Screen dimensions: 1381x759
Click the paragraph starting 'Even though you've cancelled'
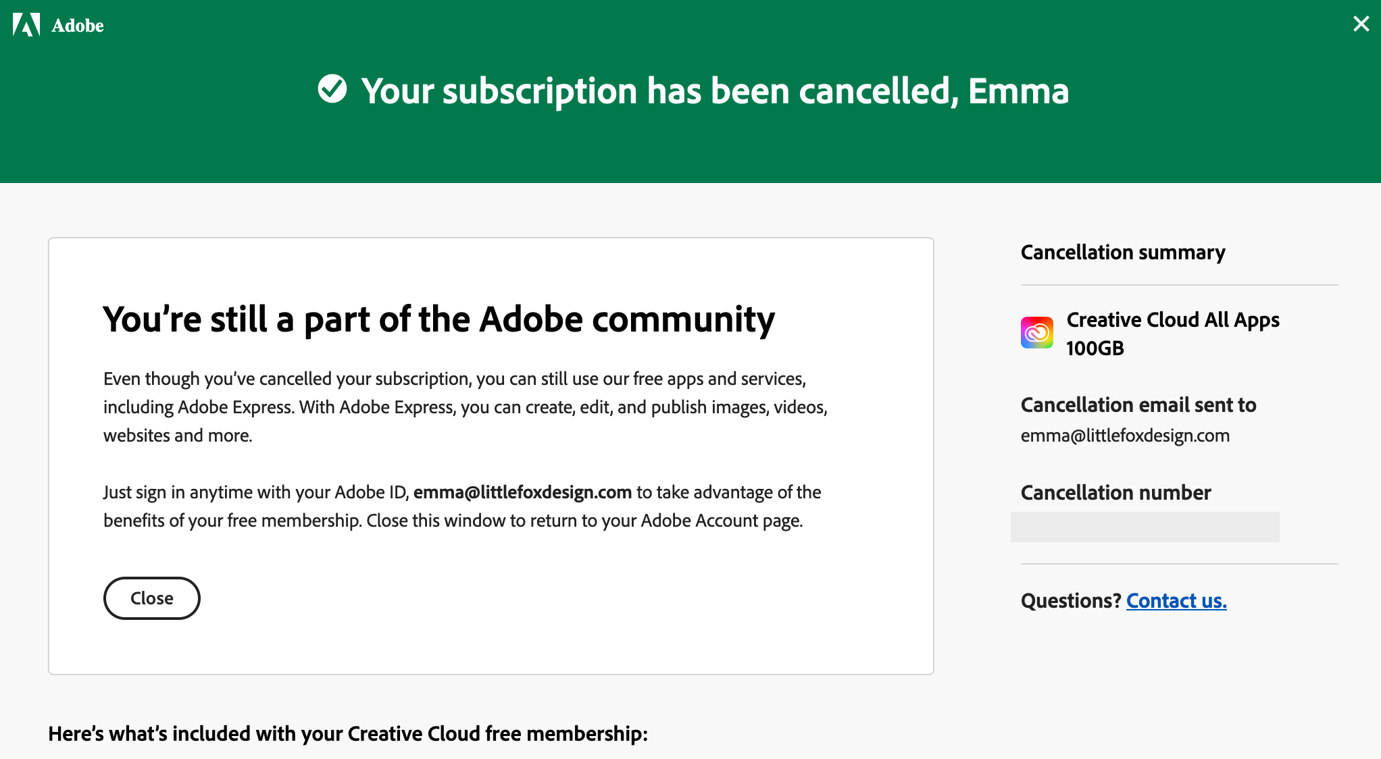coord(466,407)
